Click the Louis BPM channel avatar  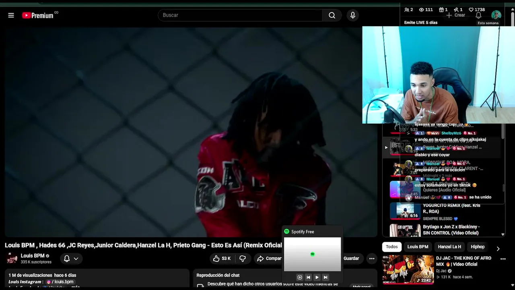tap(12, 259)
